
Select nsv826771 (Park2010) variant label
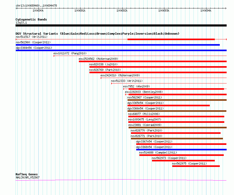[x=146, y=136]
